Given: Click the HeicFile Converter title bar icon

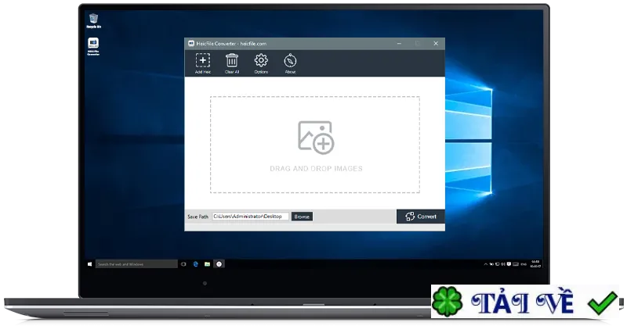Looking at the screenshot, I should pos(191,44).
